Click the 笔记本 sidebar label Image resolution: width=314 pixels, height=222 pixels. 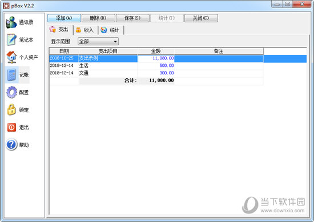26,39
